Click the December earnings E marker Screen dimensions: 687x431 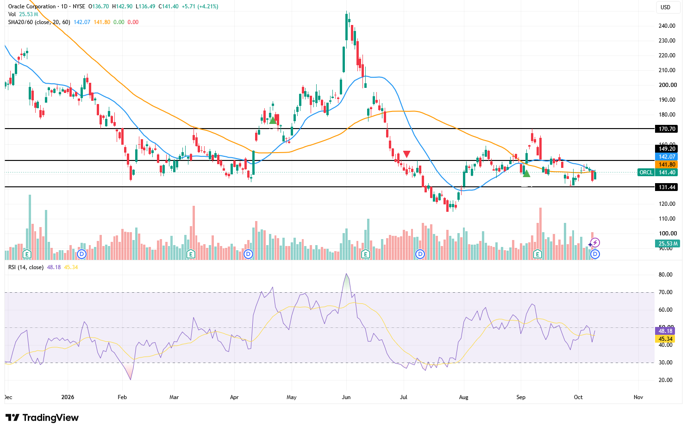pyautogui.click(x=27, y=254)
